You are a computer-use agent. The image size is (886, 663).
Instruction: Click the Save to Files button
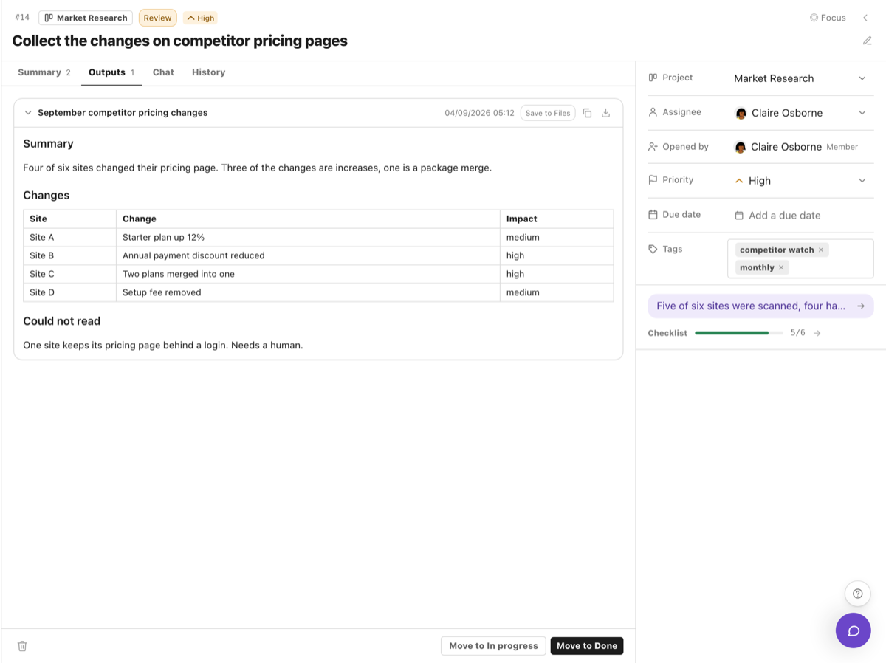548,113
